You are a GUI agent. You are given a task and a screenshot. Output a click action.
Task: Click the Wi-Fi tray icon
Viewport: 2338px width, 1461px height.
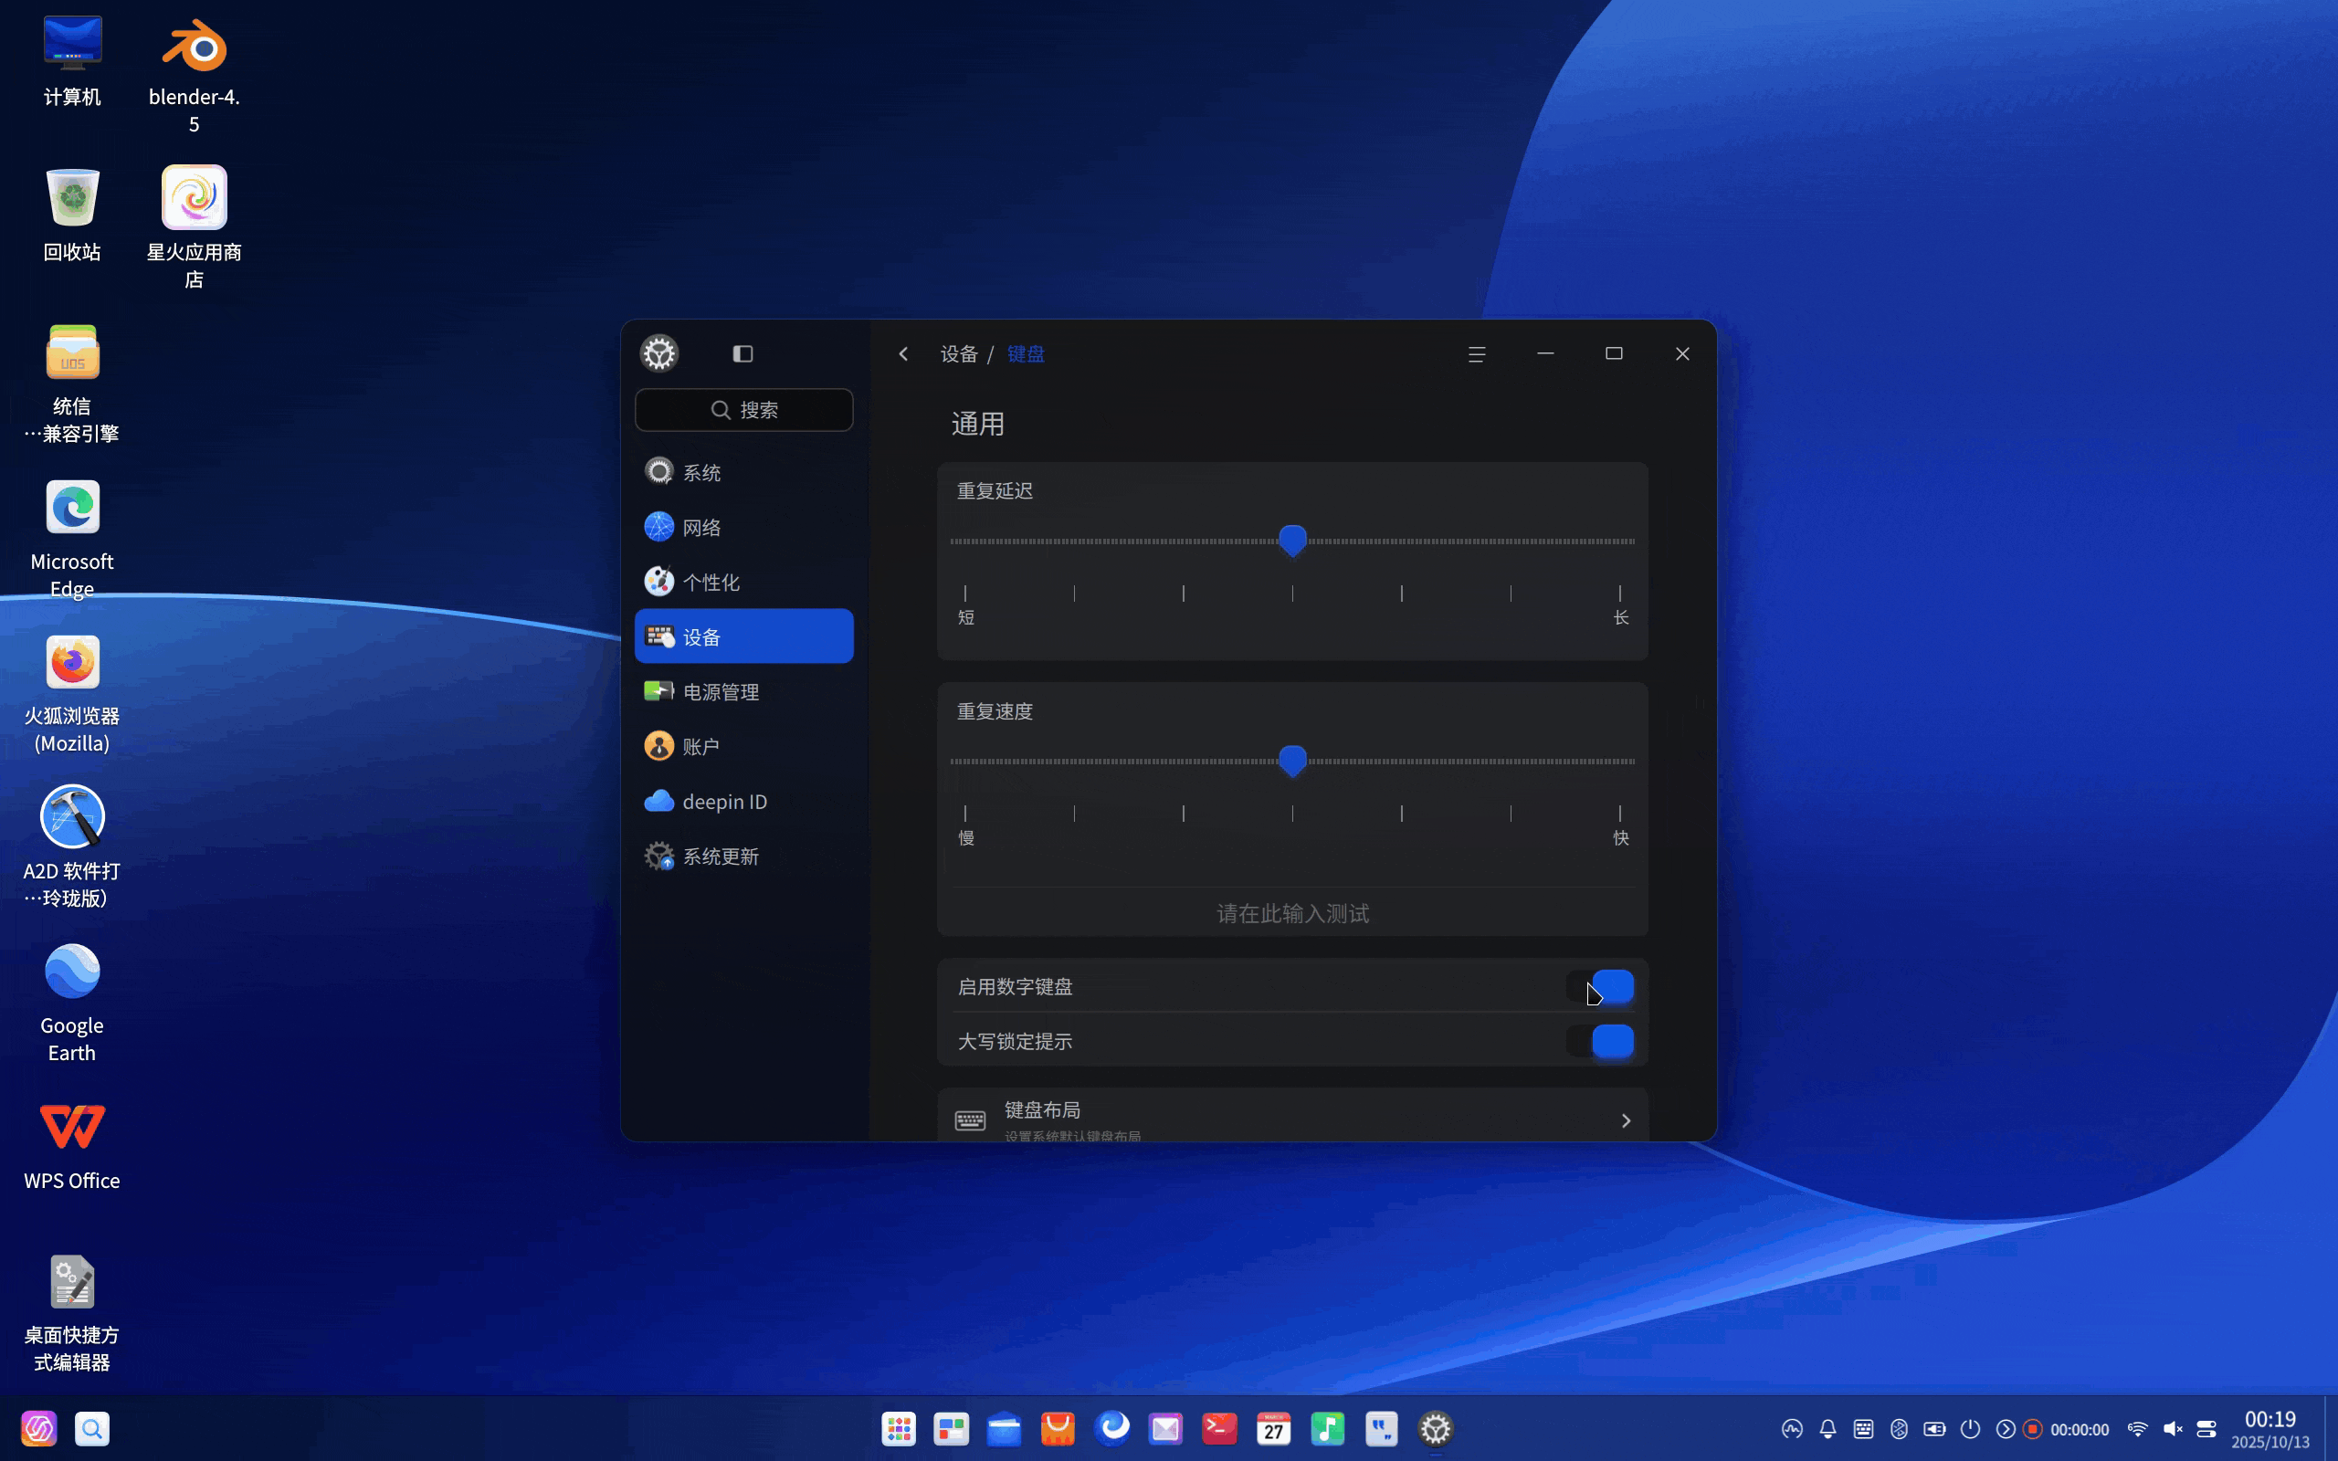coord(2137,1429)
